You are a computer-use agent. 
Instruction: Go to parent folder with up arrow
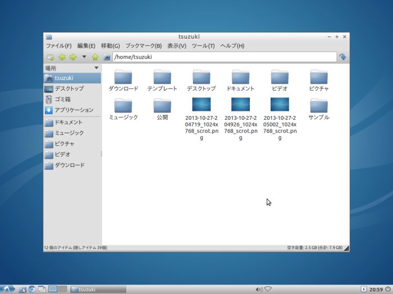coord(95,57)
